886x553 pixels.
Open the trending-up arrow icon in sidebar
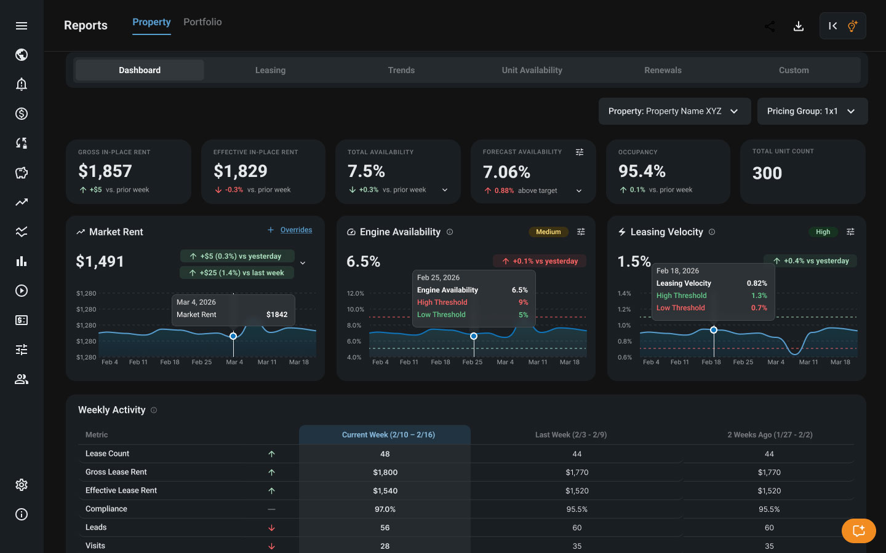point(22,202)
